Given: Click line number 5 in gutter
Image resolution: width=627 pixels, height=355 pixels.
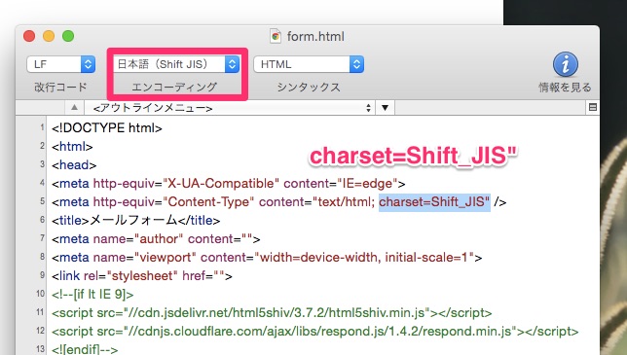Looking at the screenshot, I should click(42, 201).
